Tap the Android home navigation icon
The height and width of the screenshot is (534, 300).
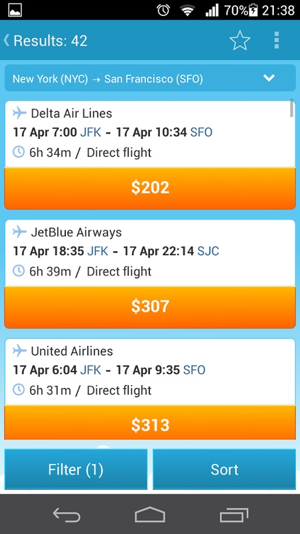[x=150, y=515]
